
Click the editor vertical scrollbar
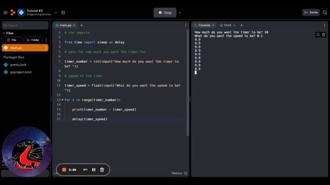[x=188, y=83]
